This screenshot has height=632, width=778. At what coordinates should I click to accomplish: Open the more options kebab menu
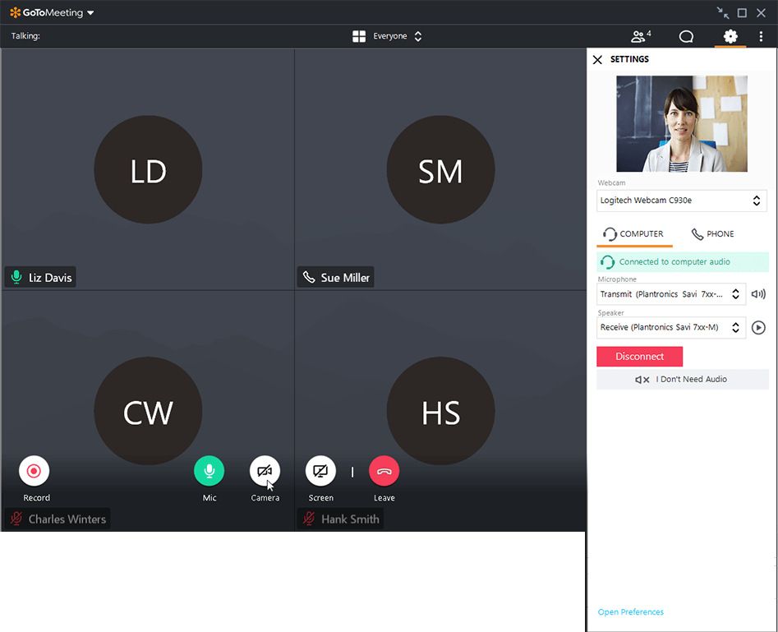coord(761,36)
